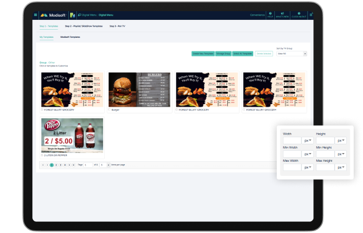
Task: Go to next page arrow in pagination
Action: click(69, 165)
